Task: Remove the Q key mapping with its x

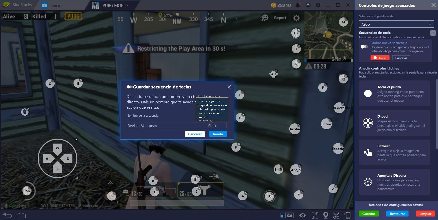Action: tap(53, 80)
